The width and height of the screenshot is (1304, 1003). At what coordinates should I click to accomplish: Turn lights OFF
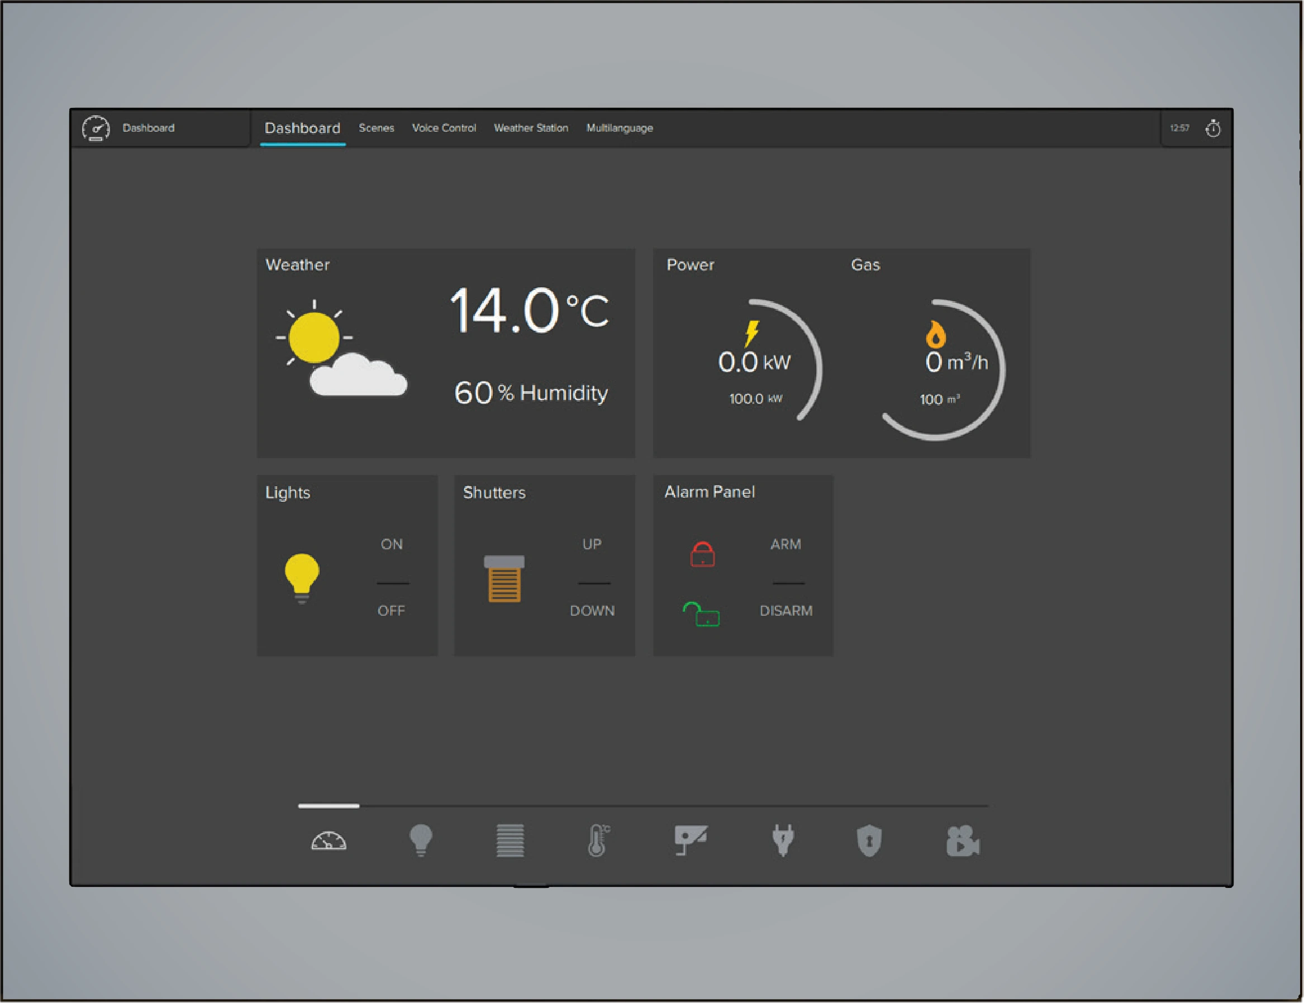391,610
